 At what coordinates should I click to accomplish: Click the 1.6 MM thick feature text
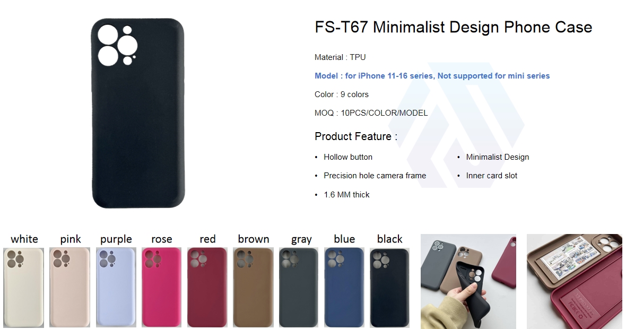pyautogui.click(x=346, y=195)
